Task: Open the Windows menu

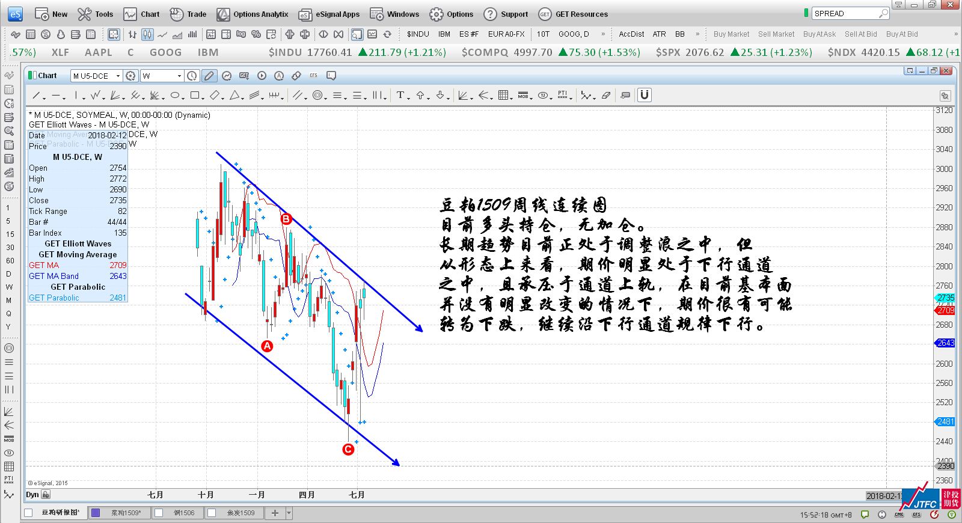Action: (394, 14)
